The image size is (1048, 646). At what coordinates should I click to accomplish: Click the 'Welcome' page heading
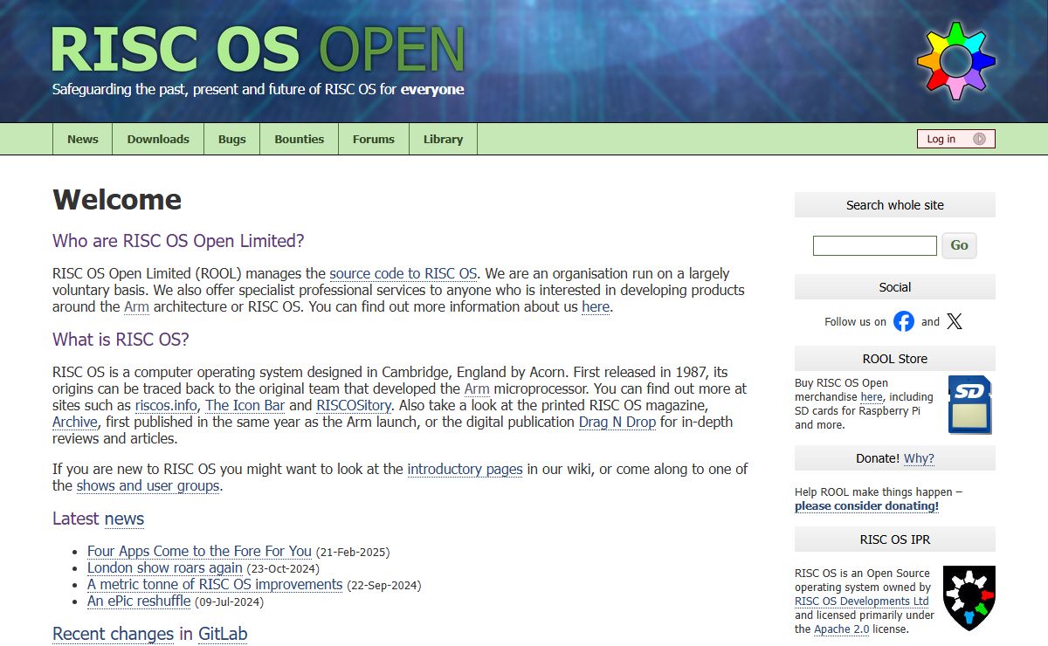[x=117, y=200]
